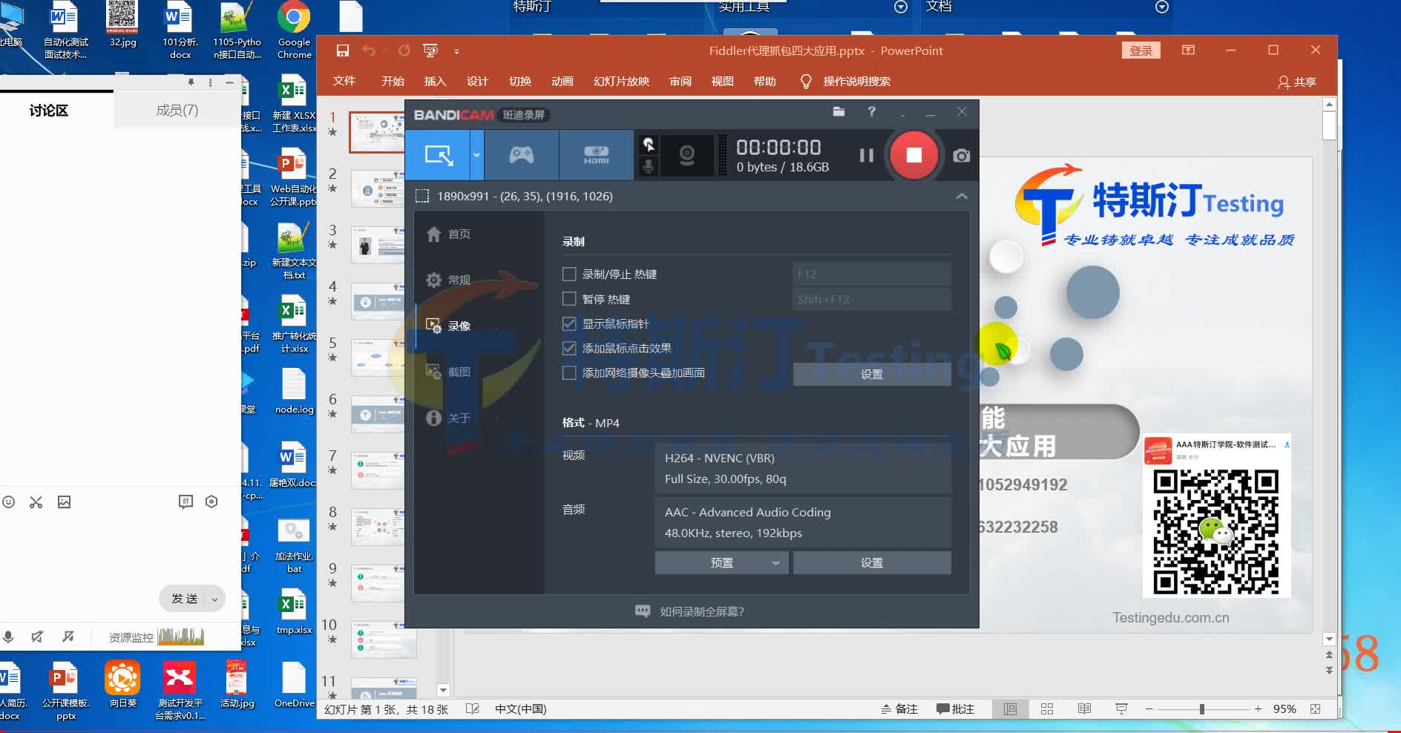Open Google Chrome desktop shortcut
Viewport: 1401px width, 733px height.
294,30
